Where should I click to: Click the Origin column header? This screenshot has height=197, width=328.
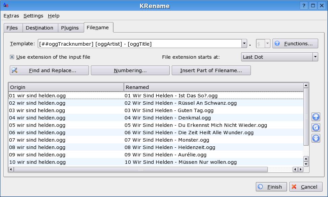tap(66, 87)
